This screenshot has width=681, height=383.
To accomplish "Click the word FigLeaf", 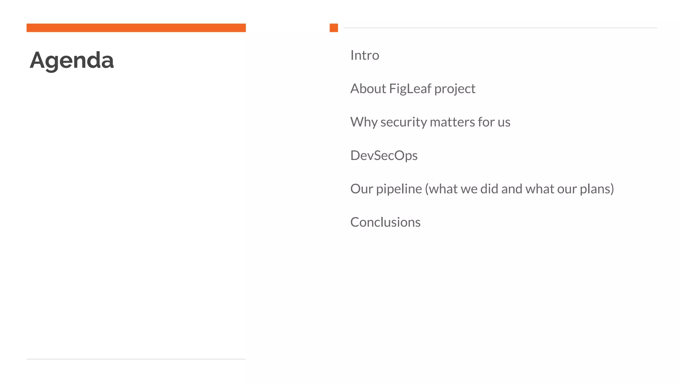I will tap(410, 89).
